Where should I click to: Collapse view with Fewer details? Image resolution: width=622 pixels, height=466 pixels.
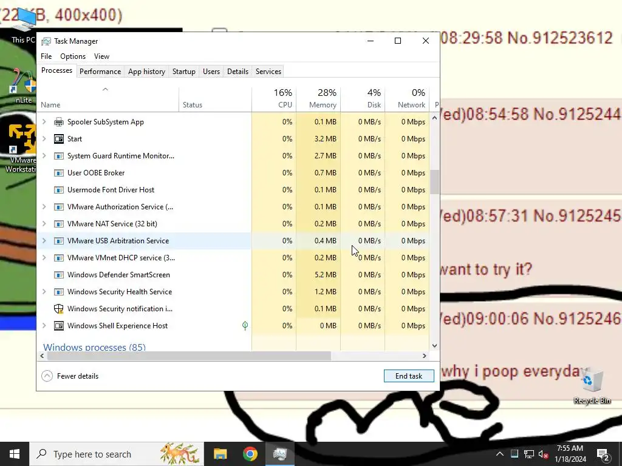pos(70,376)
